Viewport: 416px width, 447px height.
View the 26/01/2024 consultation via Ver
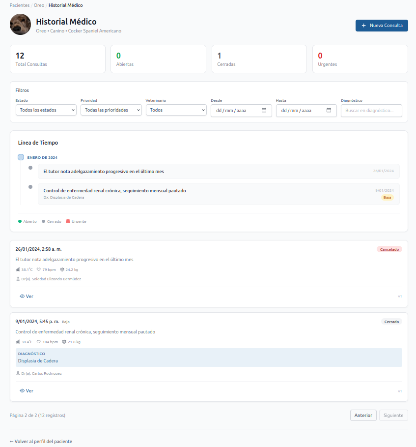pyautogui.click(x=27, y=296)
